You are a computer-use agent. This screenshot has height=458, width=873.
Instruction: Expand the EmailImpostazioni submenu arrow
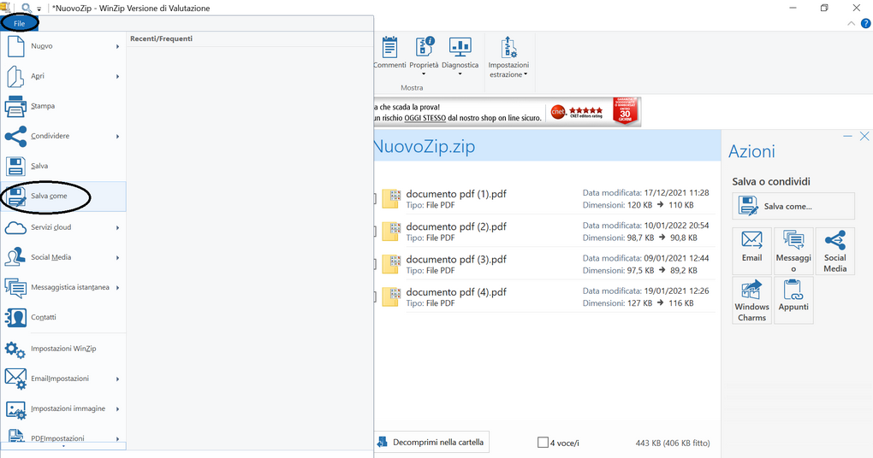(x=117, y=379)
